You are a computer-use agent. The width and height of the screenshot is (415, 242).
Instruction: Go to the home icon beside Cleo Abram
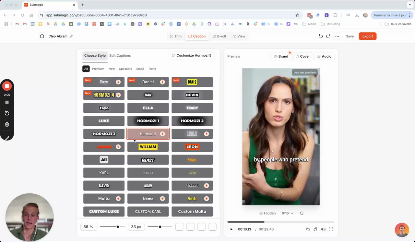click(x=42, y=36)
